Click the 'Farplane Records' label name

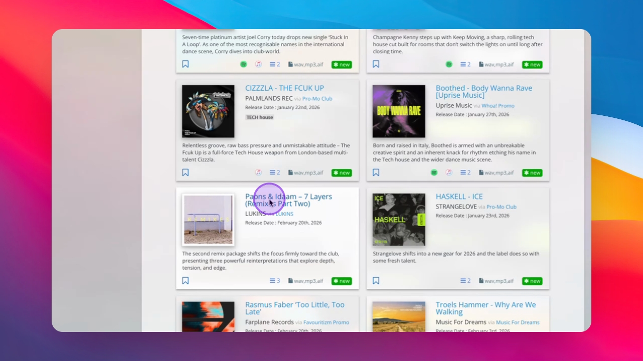[x=269, y=322]
